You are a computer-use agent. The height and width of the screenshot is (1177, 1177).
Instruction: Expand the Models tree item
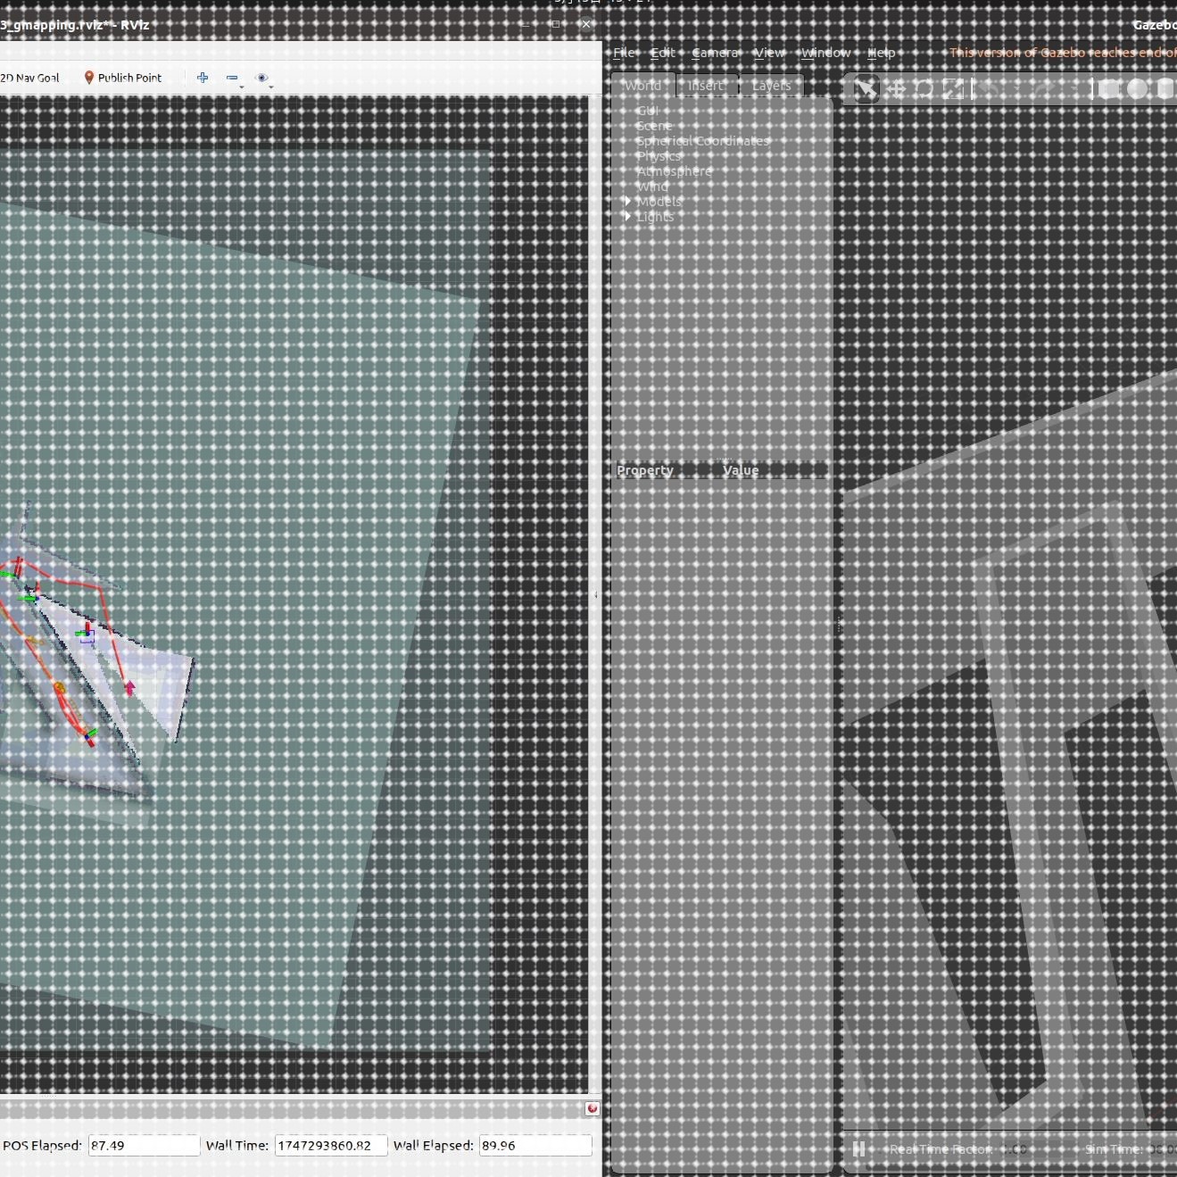pyautogui.click(x=627, y=202)
